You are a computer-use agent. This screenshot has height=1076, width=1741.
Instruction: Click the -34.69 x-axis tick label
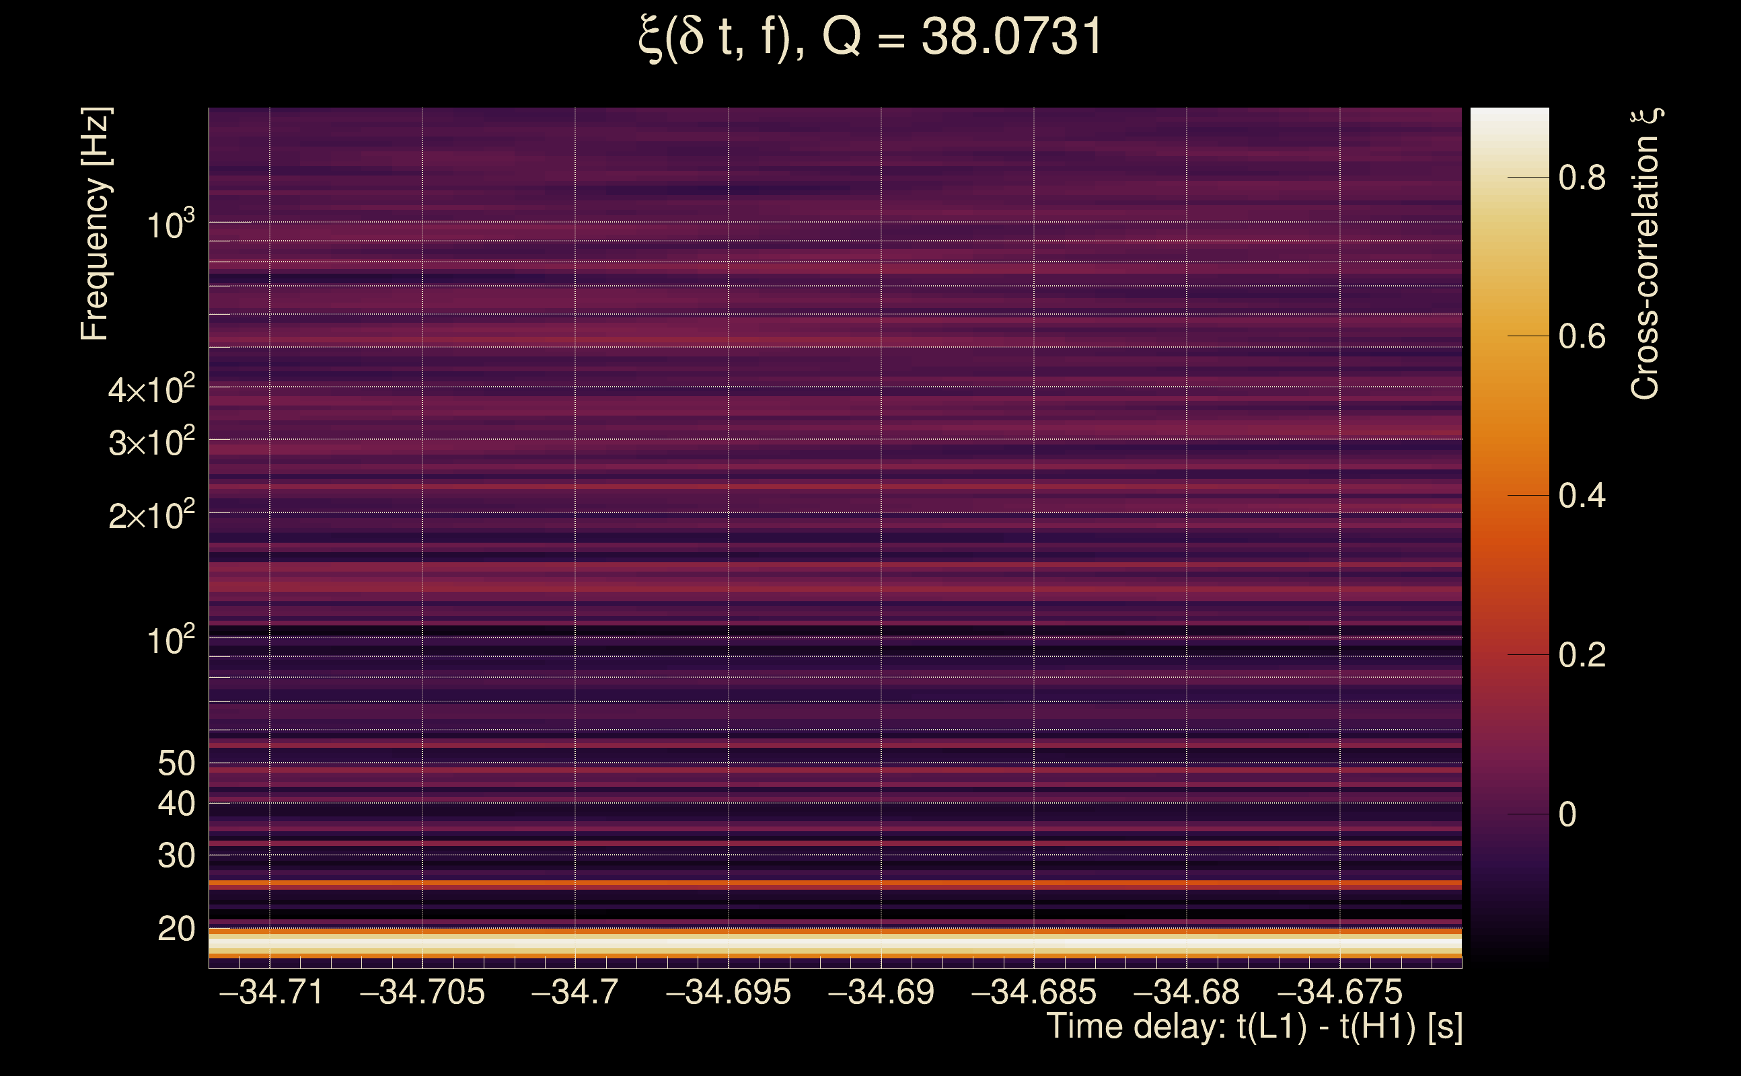coord(881,992)
